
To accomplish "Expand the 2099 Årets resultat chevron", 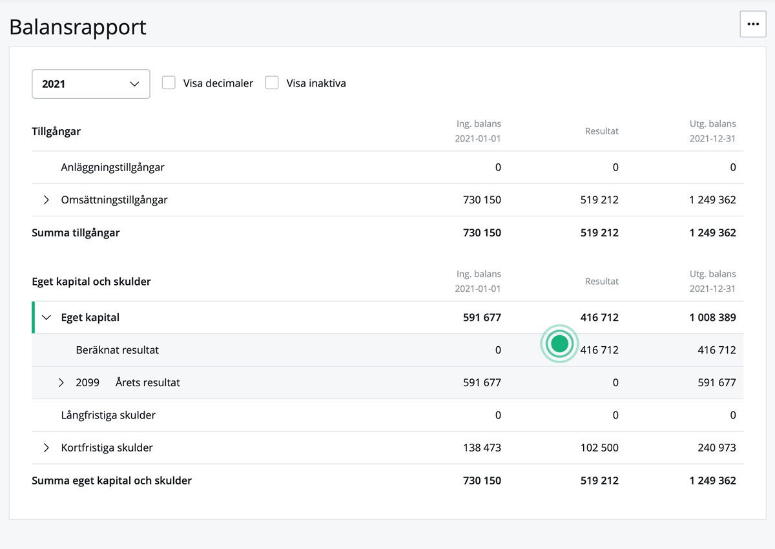I will point(61,382).
